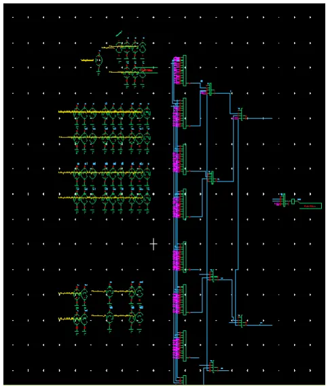Select the multi-pin block left of the red-text box
This screenshot has width=328, height=386.
tap(285, 200)
